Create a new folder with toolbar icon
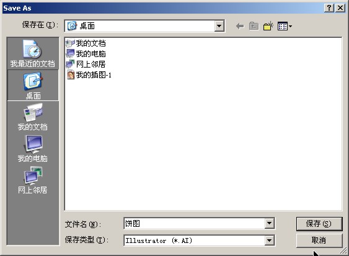Screen dimensions: 349x256 268,26
